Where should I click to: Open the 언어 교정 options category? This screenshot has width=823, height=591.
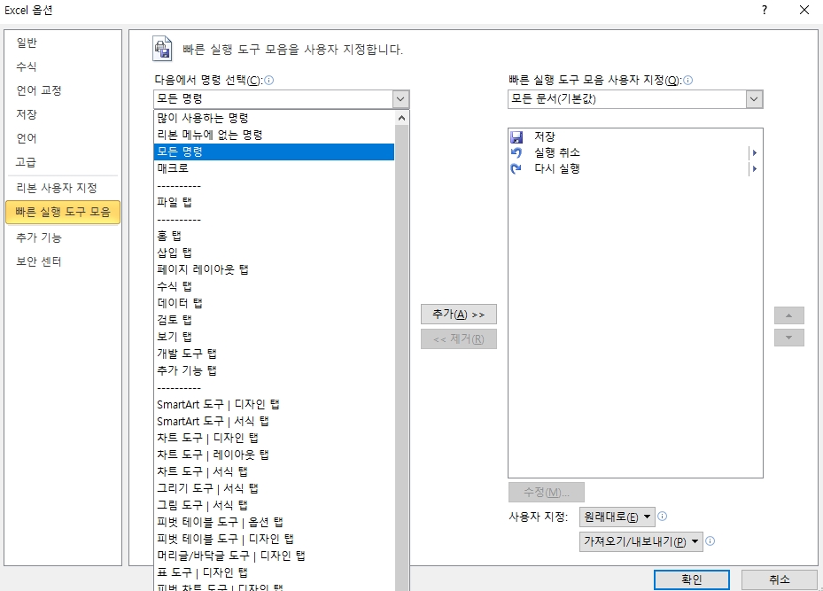coord(63,90)
